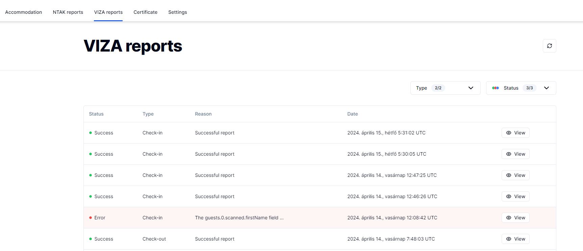This screenshot has width=583, height=251.
Task: Click the truncated firstName error reason text
Action: point(239,218)
